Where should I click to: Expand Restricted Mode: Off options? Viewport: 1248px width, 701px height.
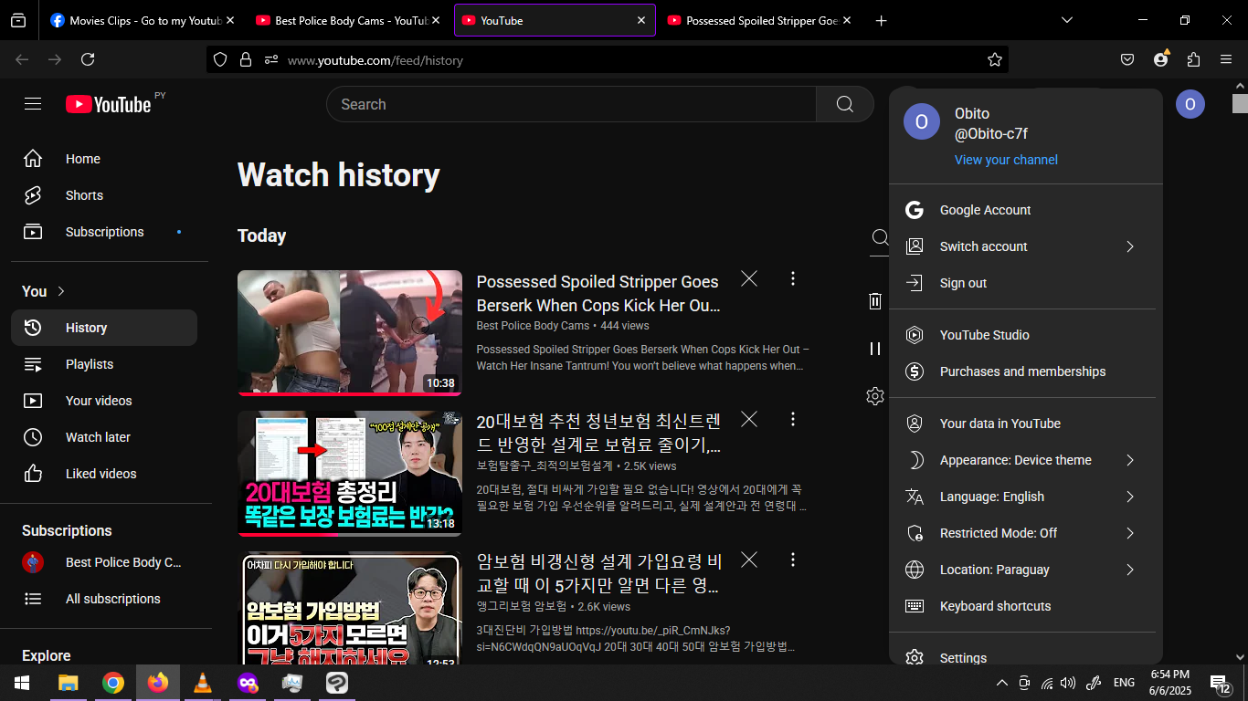(x=1022, y=533)
